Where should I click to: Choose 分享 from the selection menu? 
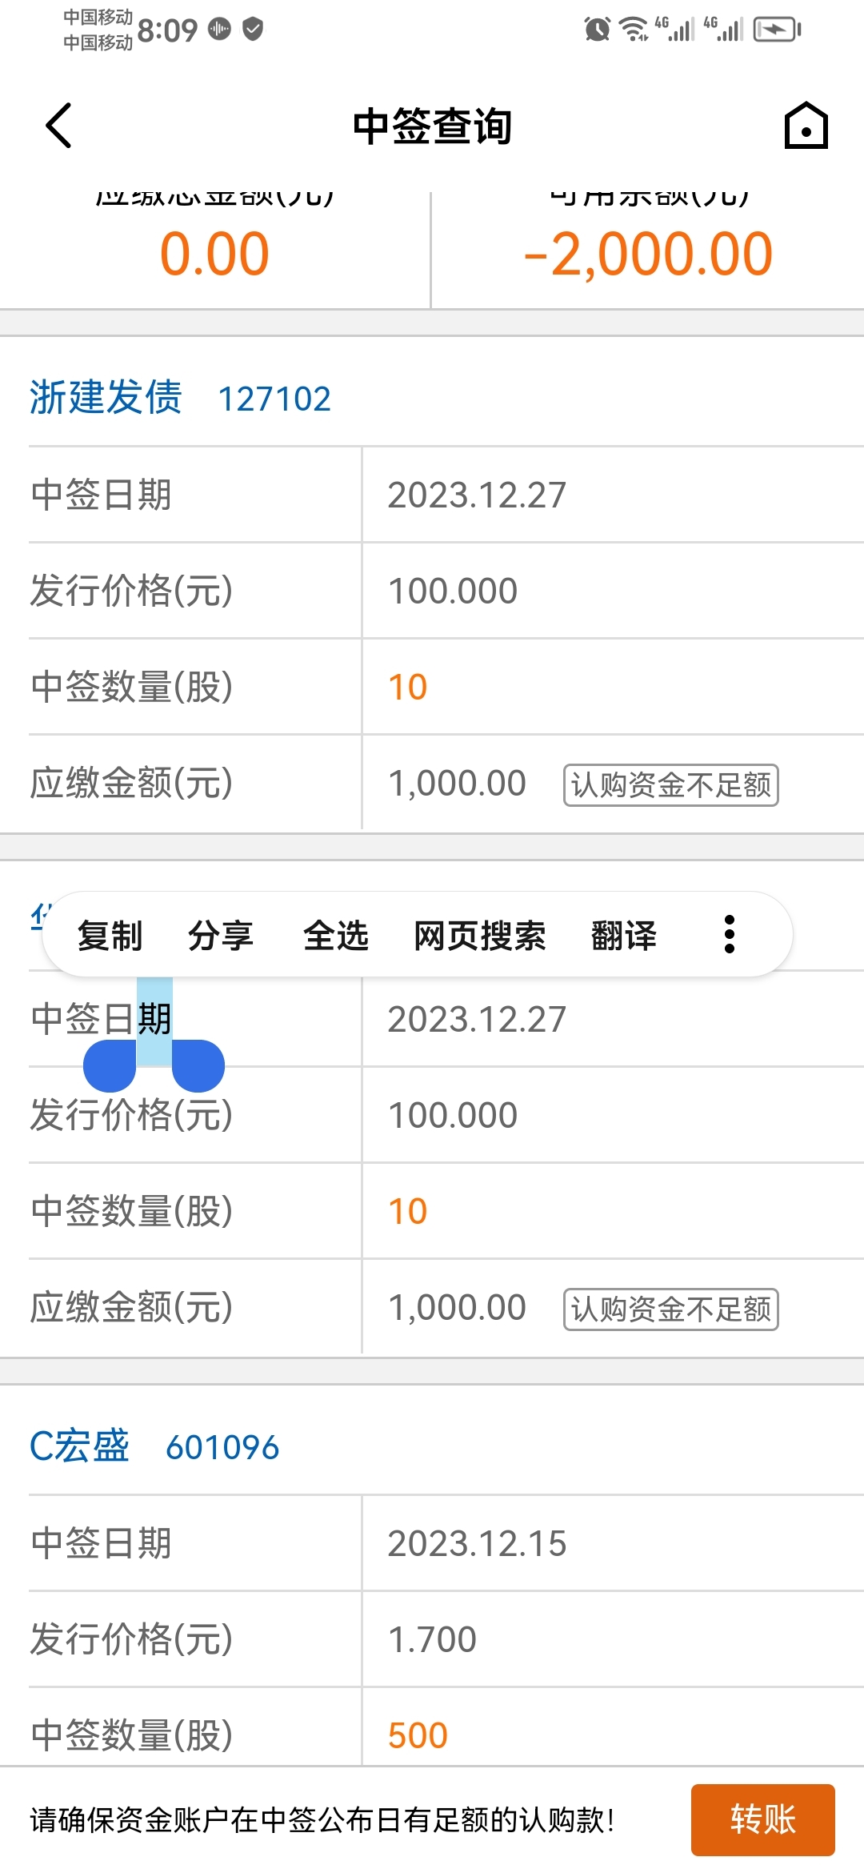(221, 935)
